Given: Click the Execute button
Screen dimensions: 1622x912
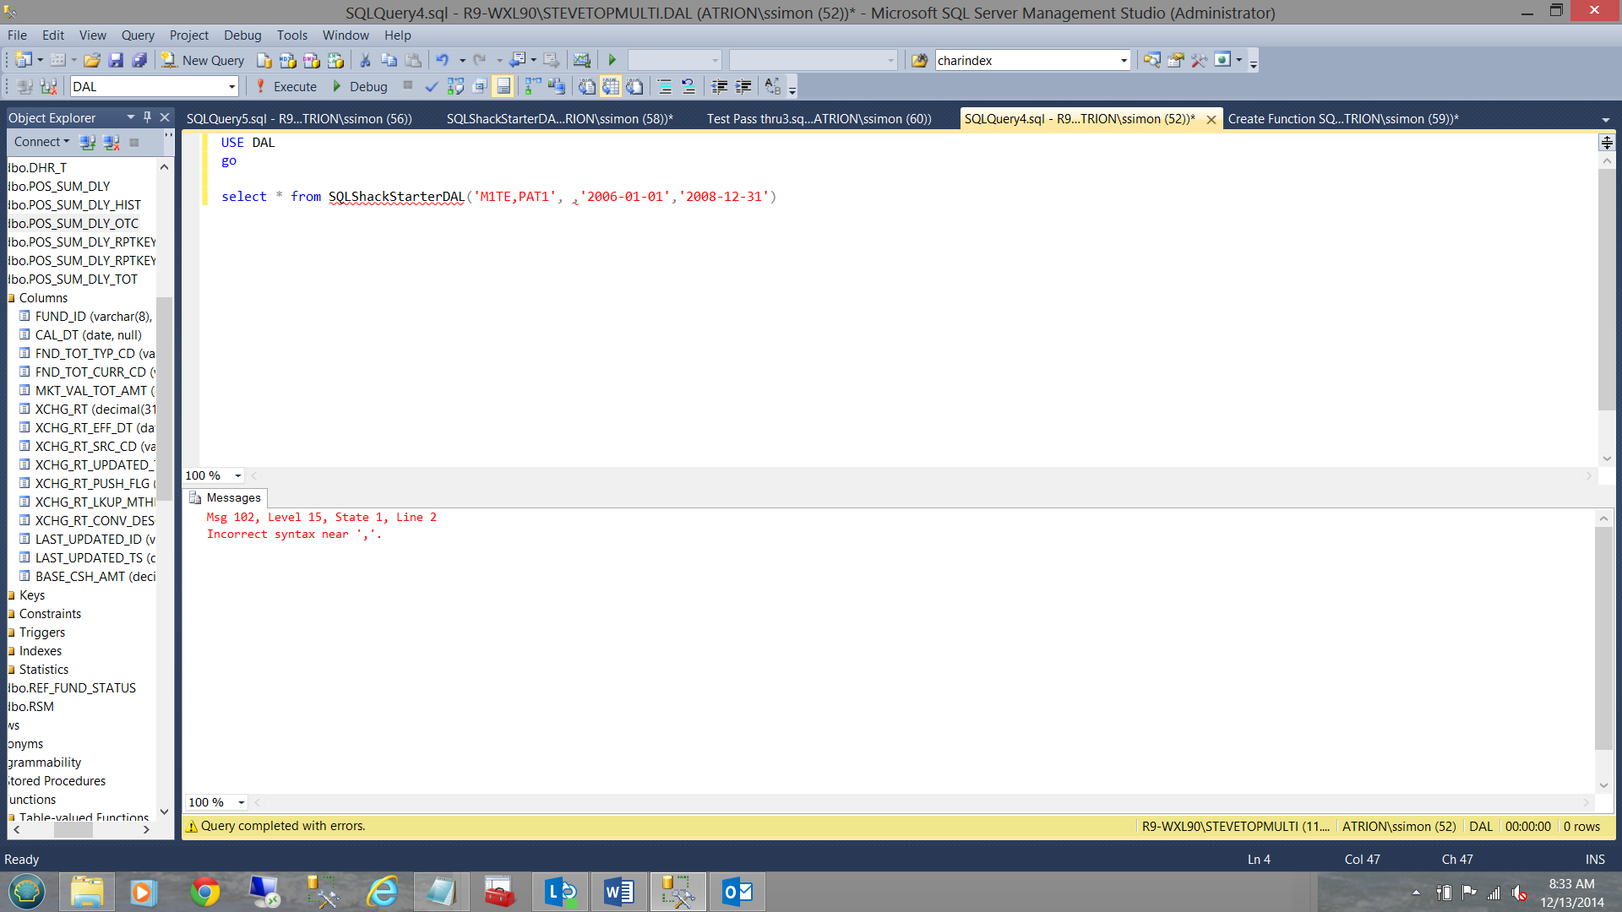Looking at the screenshot, I should coord(286,86).
